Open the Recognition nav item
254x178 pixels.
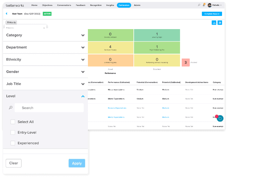click(x=96, y=5)
